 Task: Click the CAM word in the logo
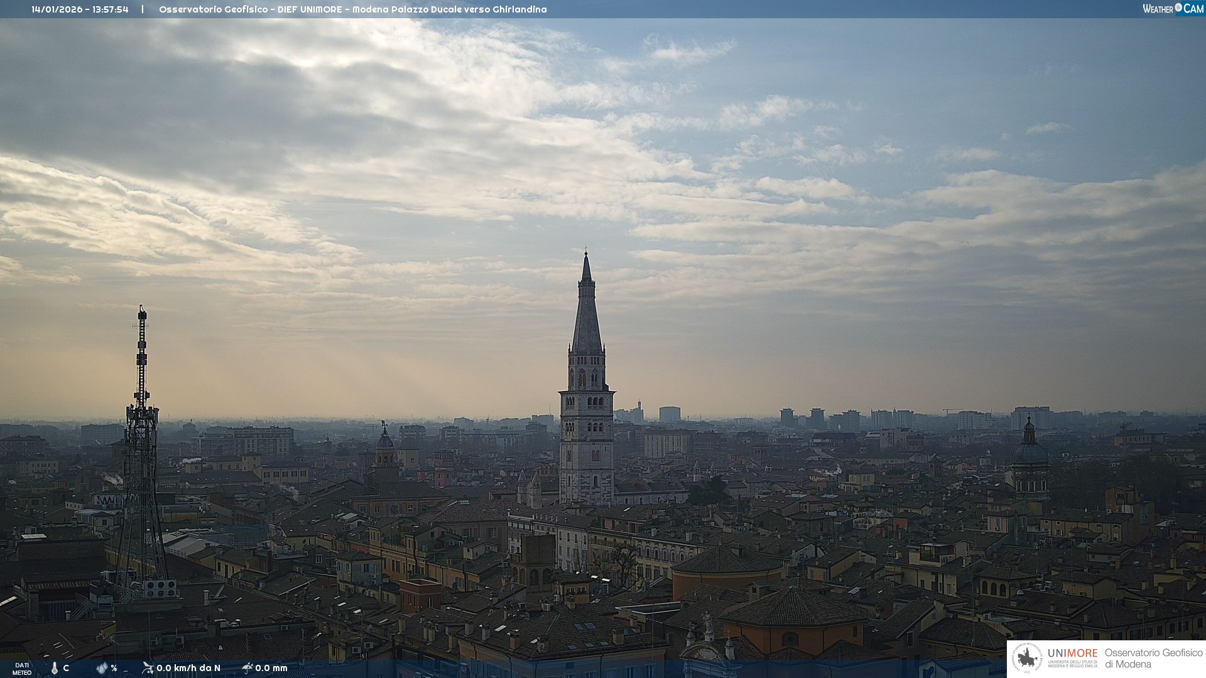click(1193, 9)
